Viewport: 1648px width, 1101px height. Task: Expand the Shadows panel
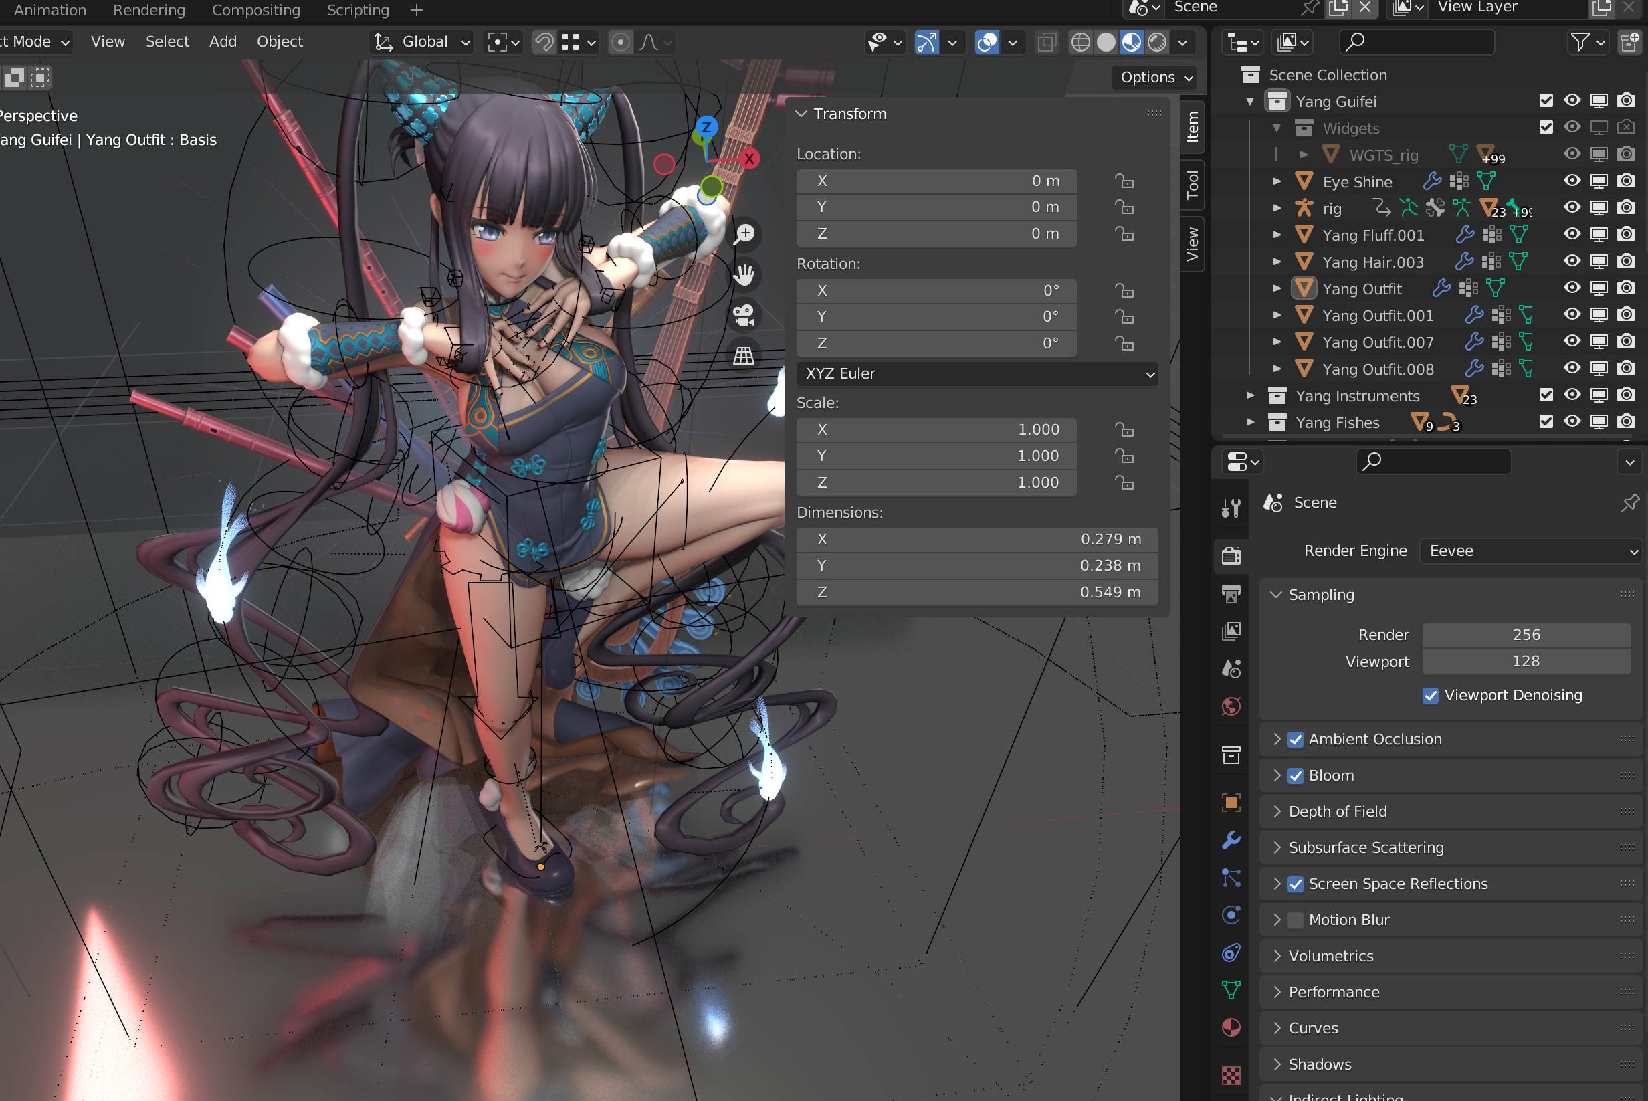pos(1277,1064)
